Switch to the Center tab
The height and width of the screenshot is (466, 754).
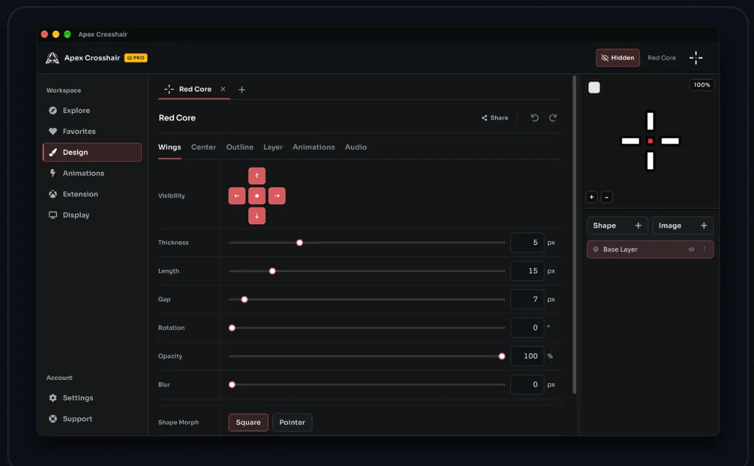click(203, 147)
